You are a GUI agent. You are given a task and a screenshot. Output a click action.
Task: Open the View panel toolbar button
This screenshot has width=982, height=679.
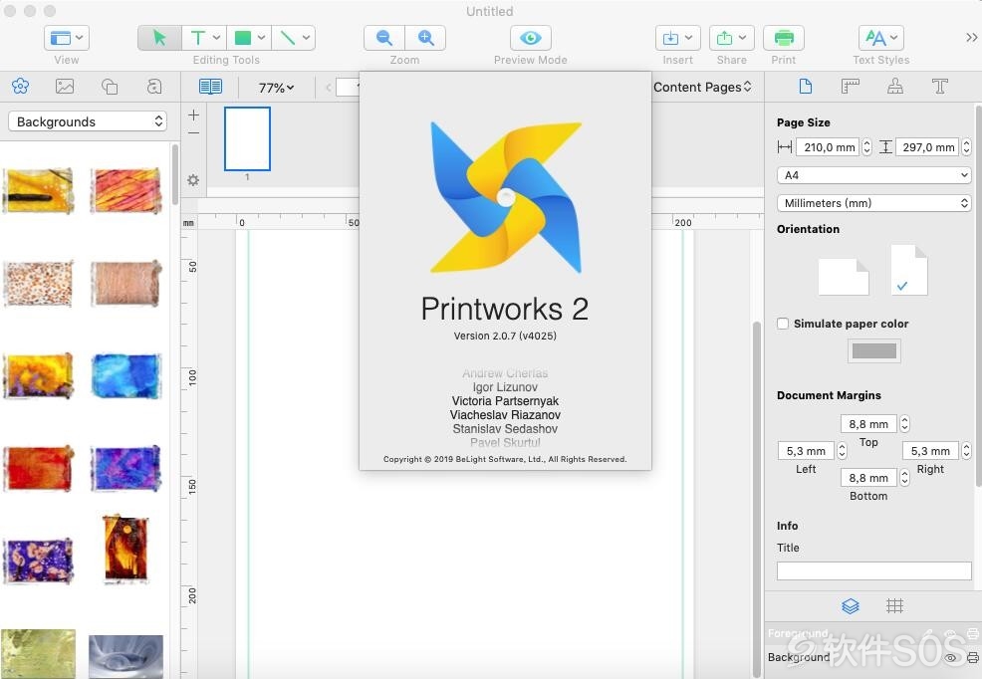pyautogui.click(x=67, y=38)
